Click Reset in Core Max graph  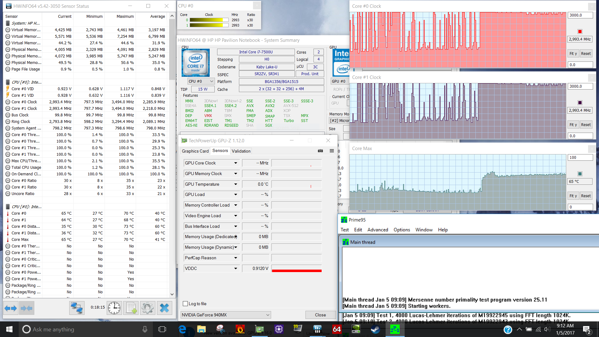(x=586, y=196)
